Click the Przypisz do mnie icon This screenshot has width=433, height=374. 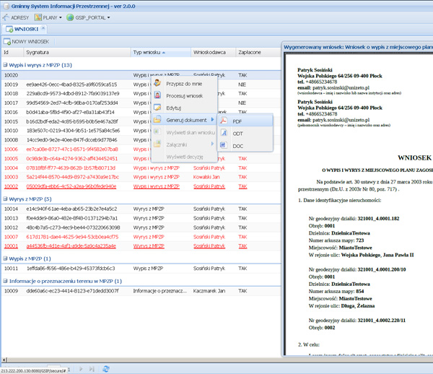click(157, 83)
